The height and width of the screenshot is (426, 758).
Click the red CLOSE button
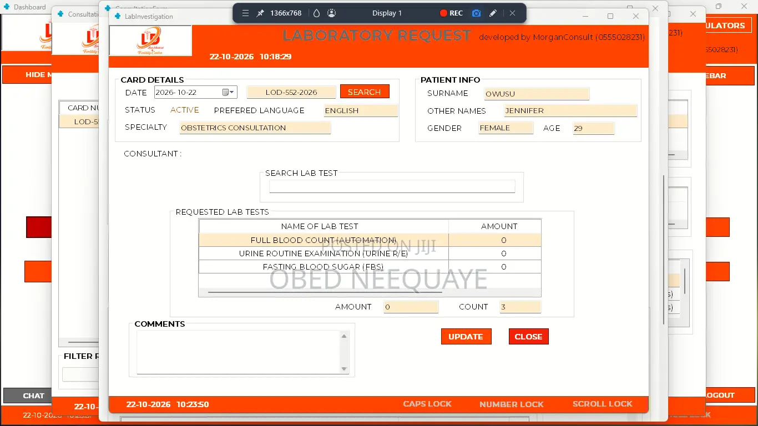click(x=528, y=337)
